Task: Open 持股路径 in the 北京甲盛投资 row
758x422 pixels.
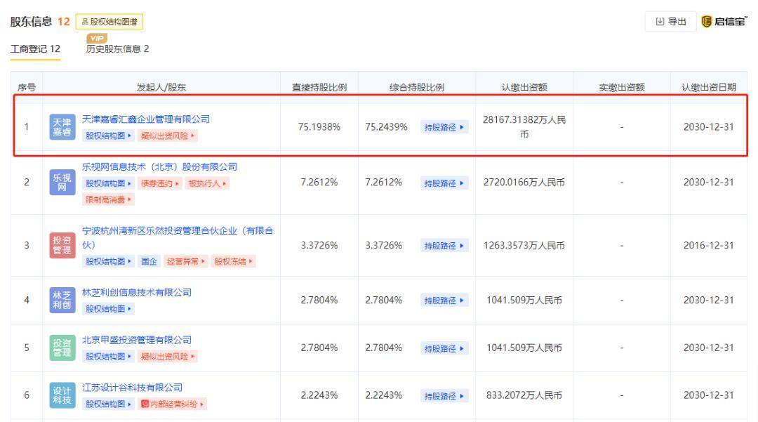Action: click(444, 348)
